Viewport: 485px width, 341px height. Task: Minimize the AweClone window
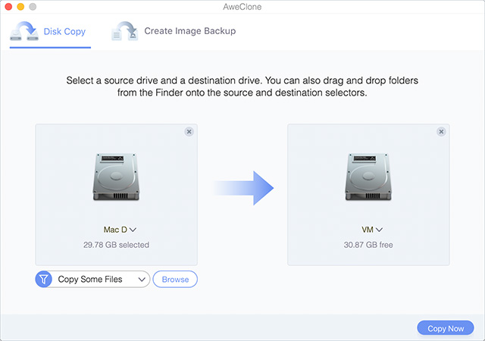click(x=20, y=7)
